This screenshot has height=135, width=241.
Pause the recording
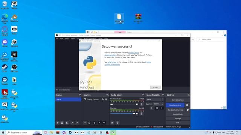click(187, 105)
